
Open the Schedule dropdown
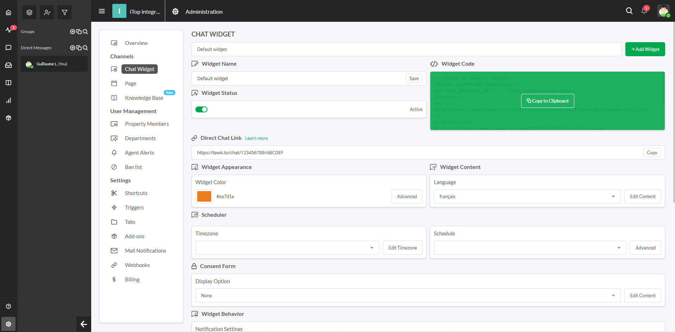[530, 248]
